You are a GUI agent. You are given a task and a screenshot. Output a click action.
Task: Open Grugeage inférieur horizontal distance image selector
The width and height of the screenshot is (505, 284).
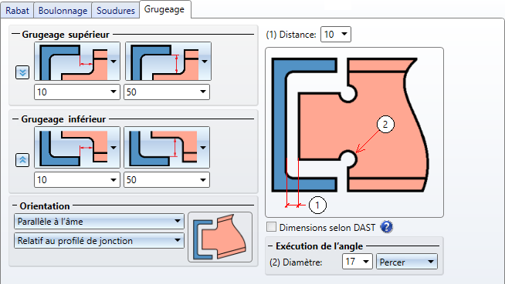77,147
